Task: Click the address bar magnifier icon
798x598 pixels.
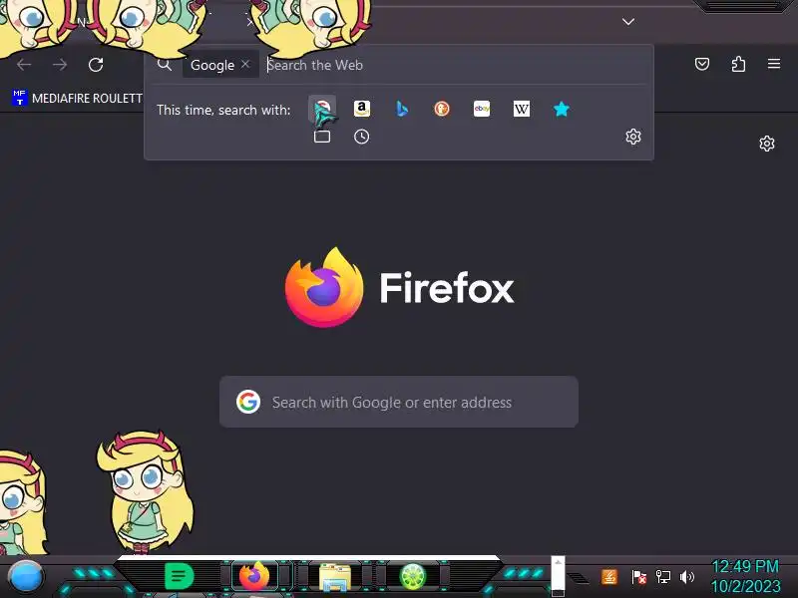Action: pos(164,65)
